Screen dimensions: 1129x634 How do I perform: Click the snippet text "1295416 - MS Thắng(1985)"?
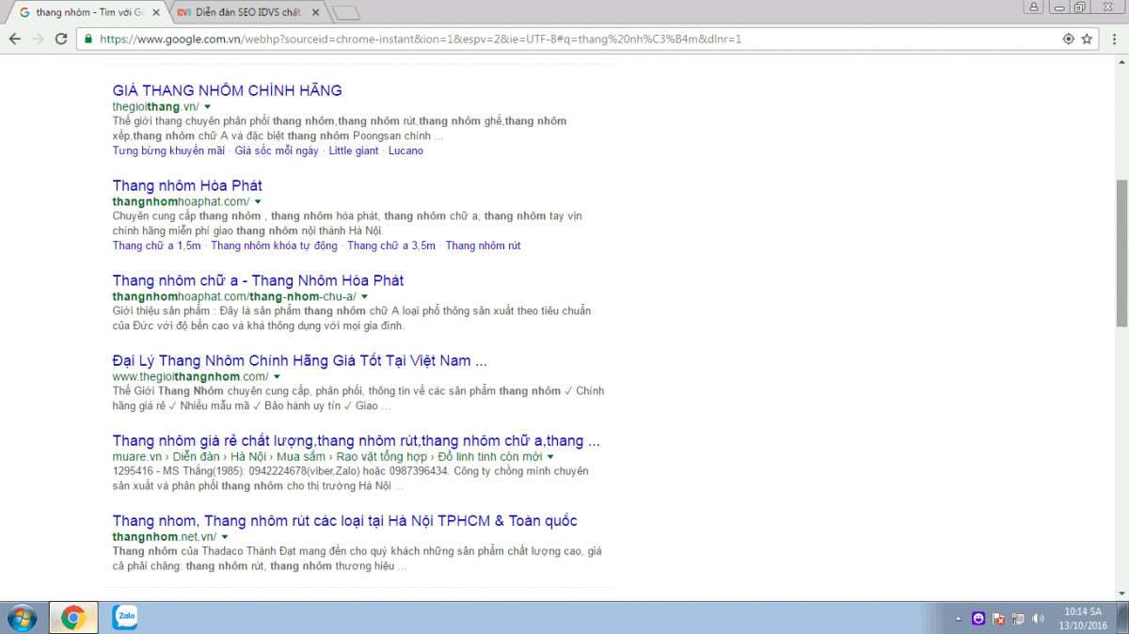tap(177, 472)
